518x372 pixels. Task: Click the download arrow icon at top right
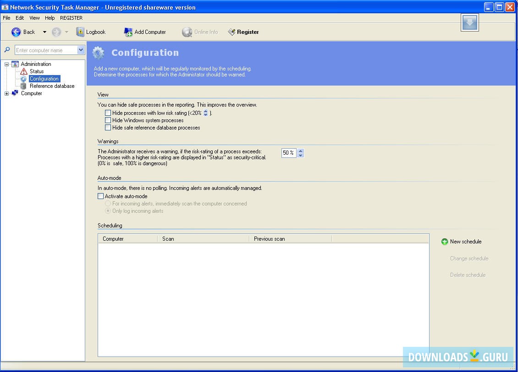[469, 22]
